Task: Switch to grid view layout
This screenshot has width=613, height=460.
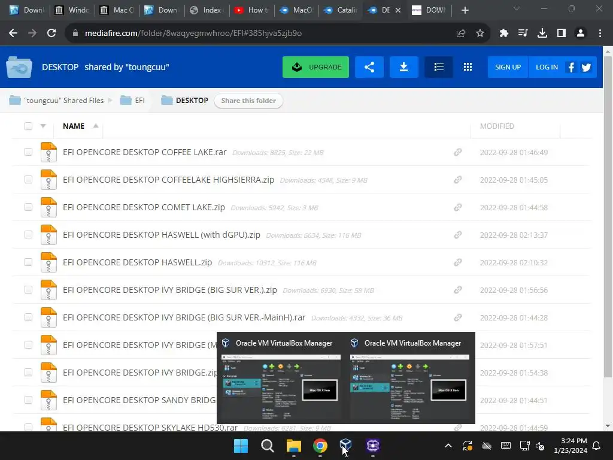Action: point(468,67)
